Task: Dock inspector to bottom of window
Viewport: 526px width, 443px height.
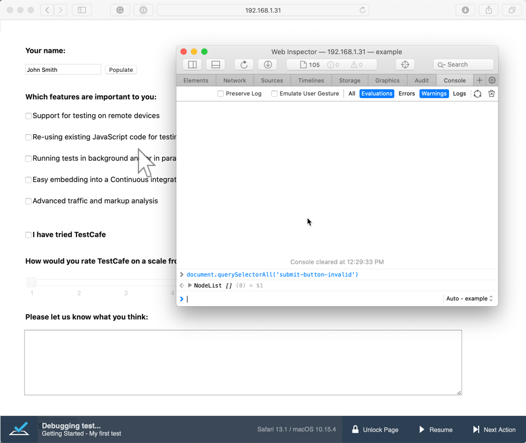Action: [215, 64]
